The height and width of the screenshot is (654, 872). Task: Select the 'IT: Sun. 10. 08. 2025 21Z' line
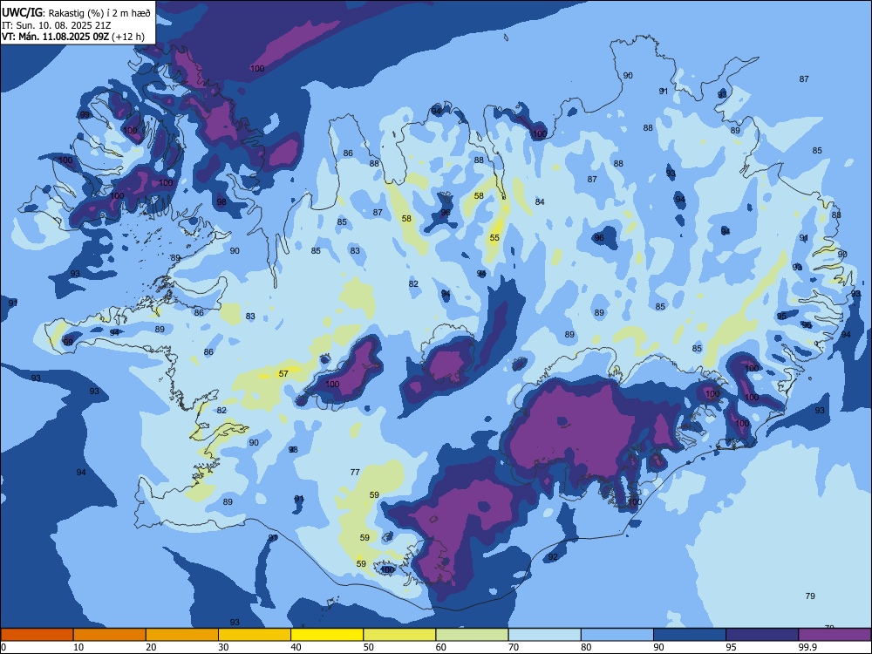point(56,25)
